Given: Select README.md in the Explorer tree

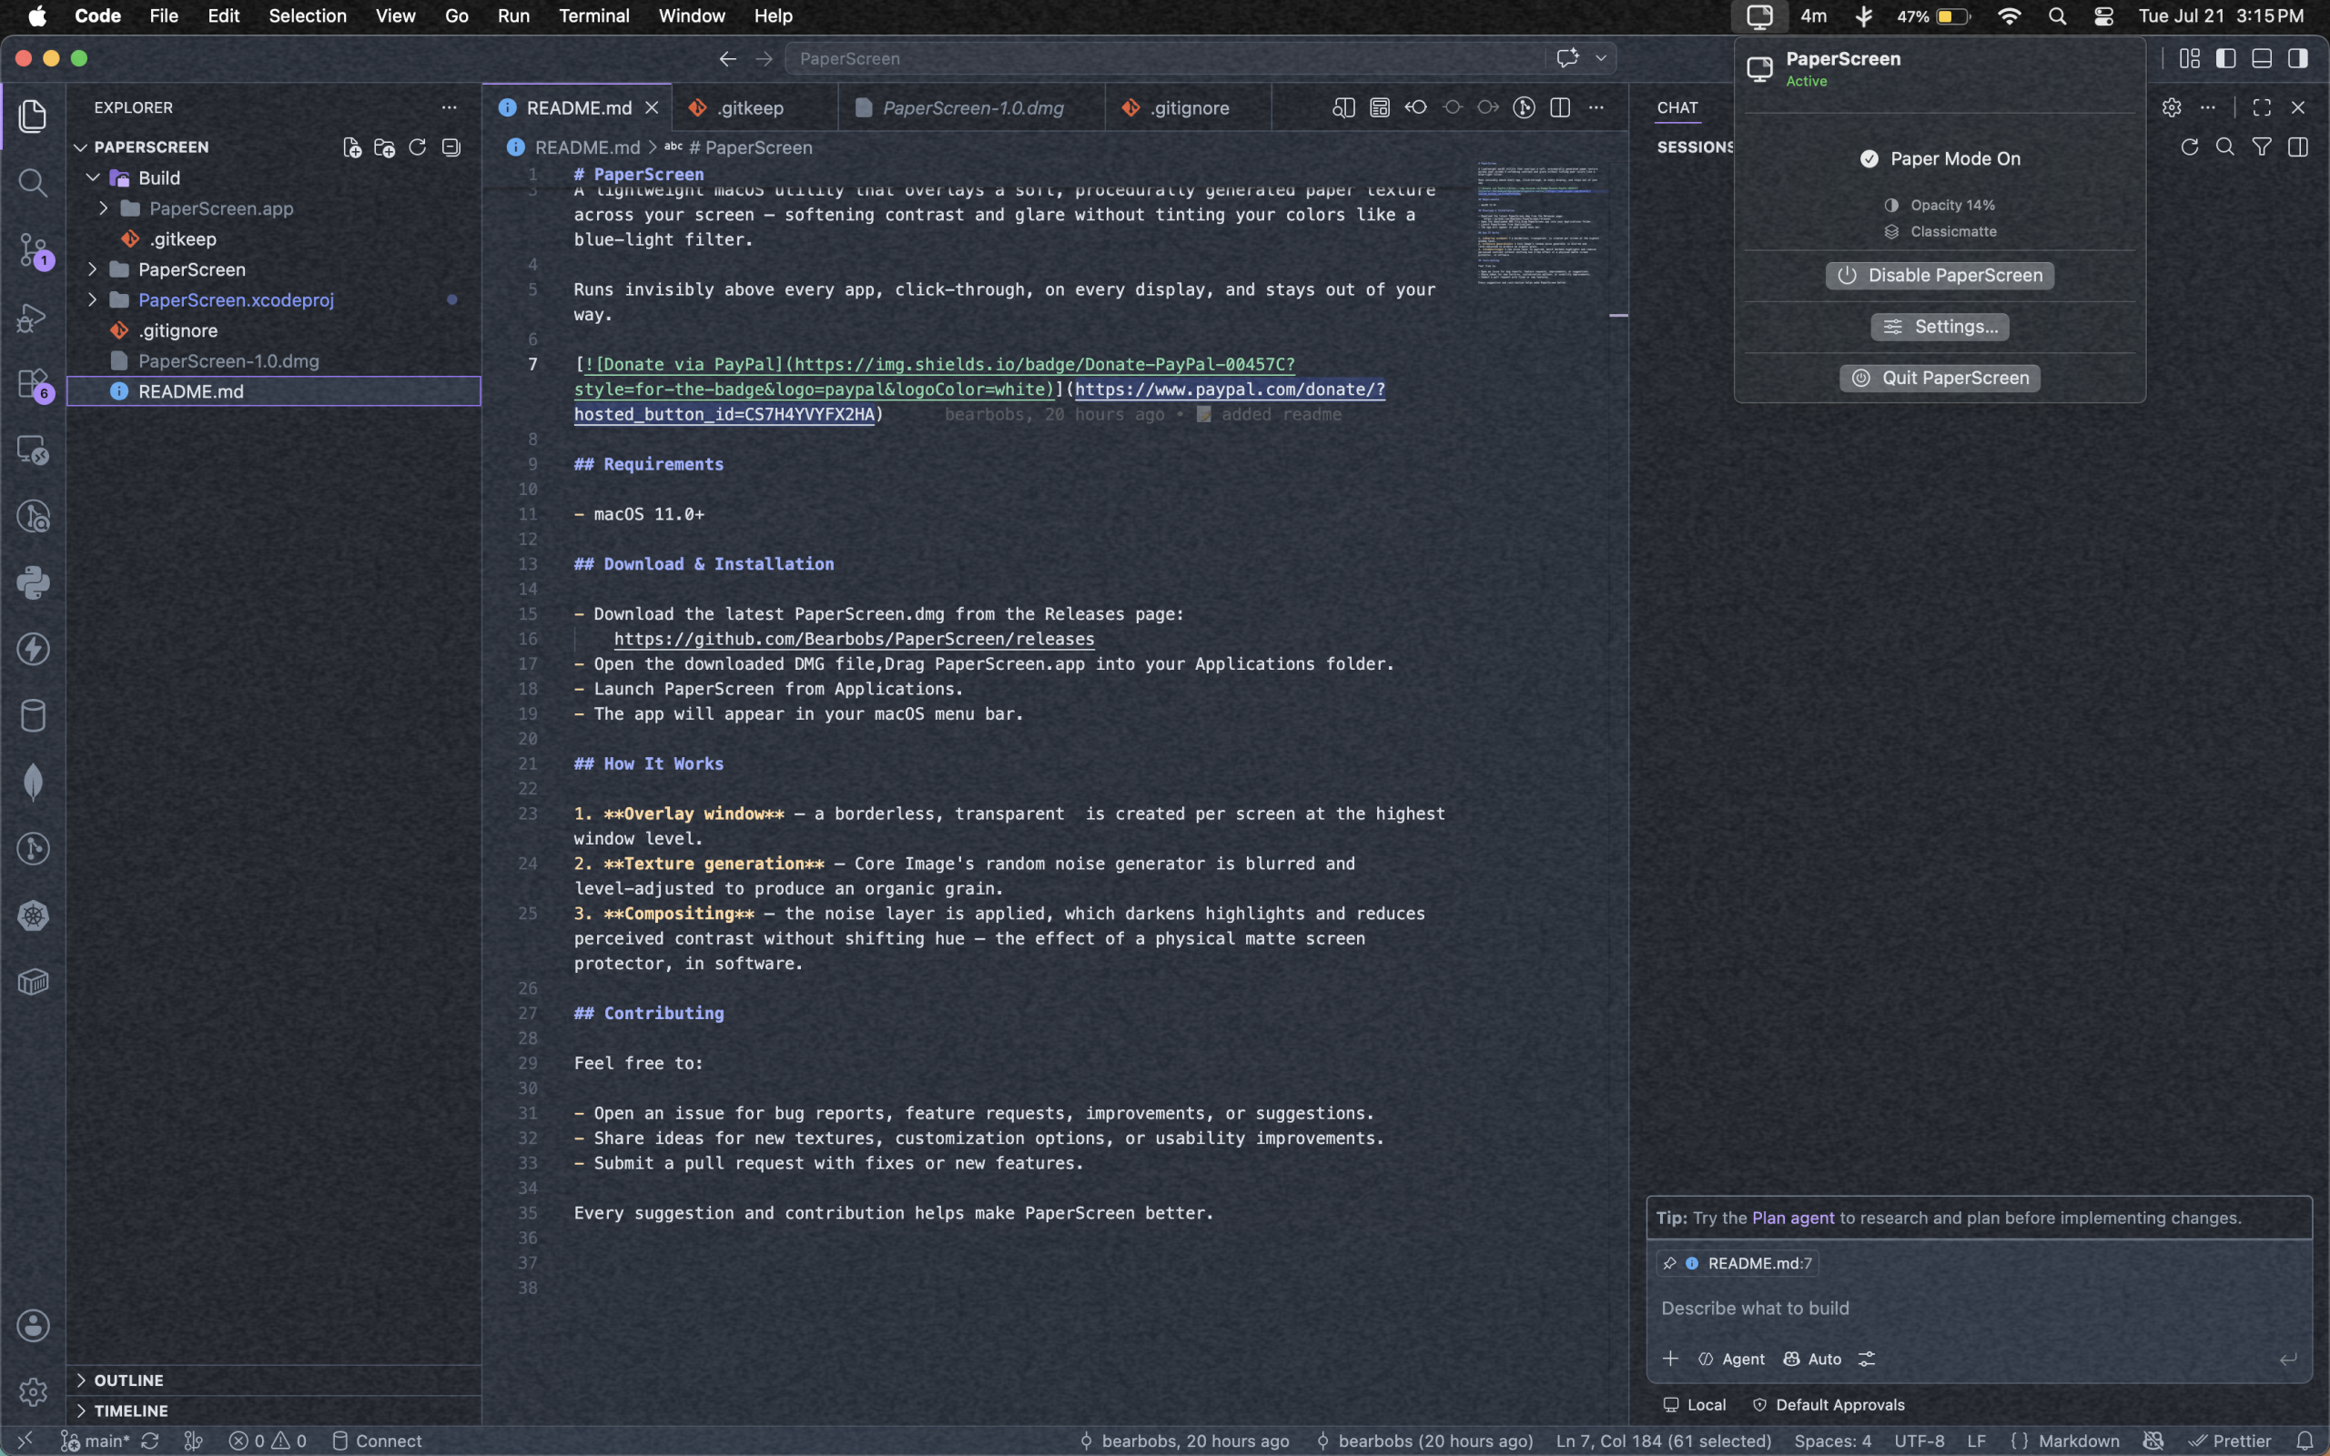Looking at the screenshot, I should tap(273, 392).
